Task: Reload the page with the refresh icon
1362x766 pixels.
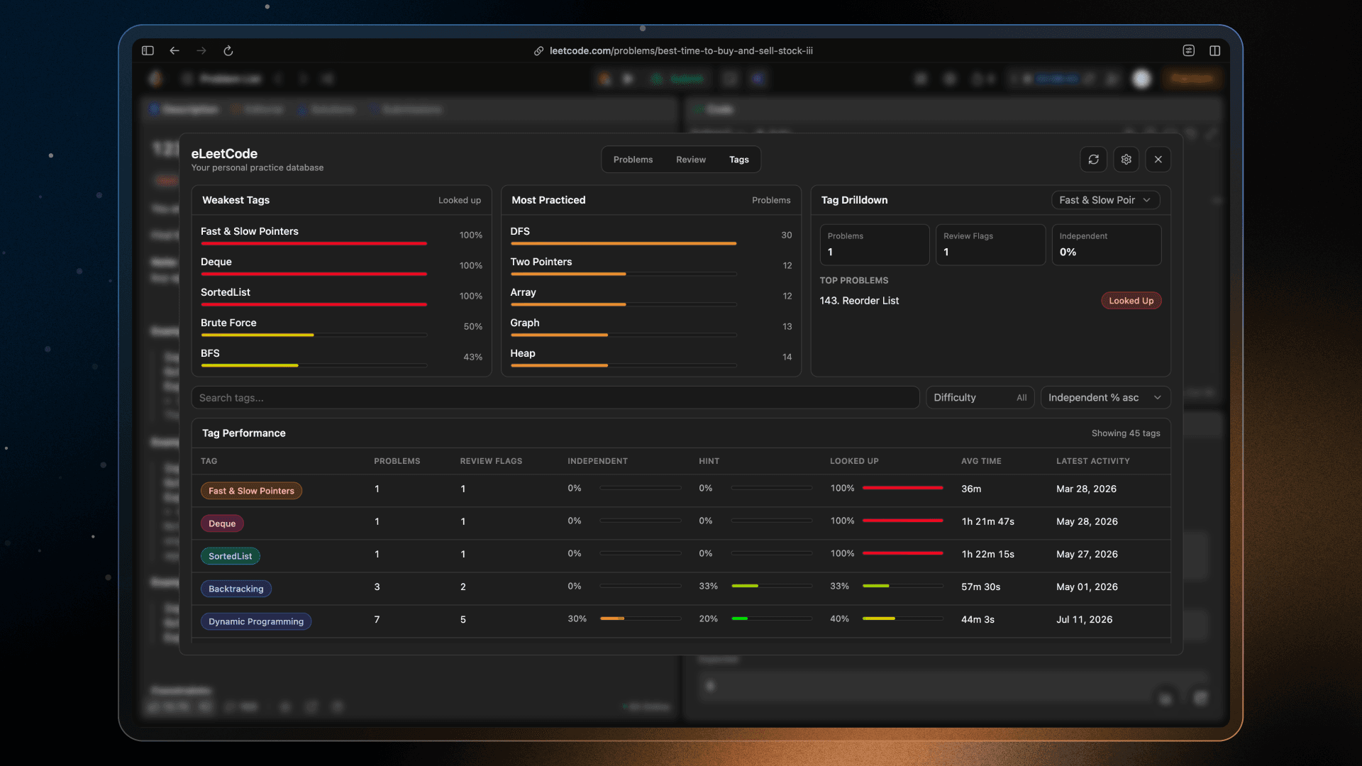Action: click(228, 50)
